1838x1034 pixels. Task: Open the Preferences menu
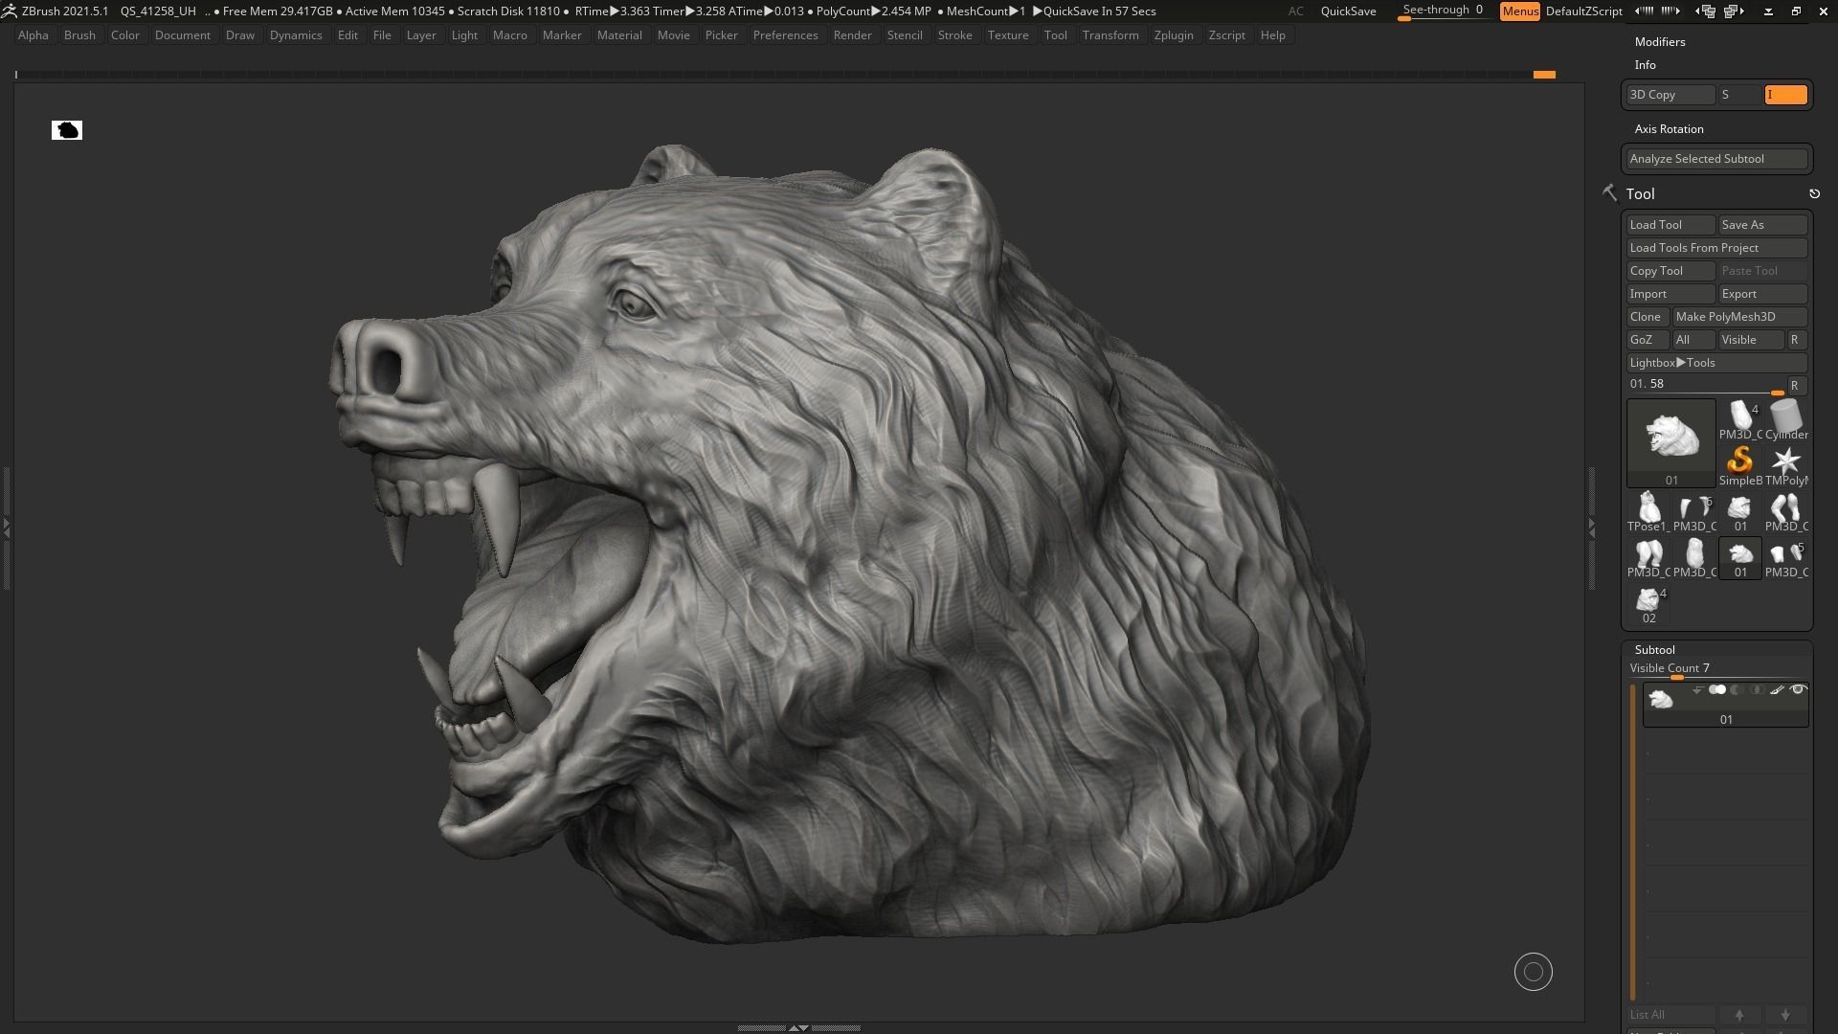[785, 35]
